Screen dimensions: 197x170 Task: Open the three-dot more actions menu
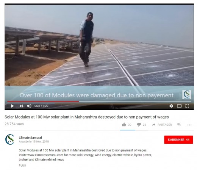click(x=189, y=125)
